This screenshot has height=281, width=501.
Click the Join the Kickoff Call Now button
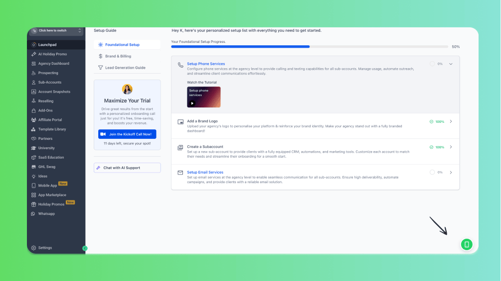(x=127, y=134)
